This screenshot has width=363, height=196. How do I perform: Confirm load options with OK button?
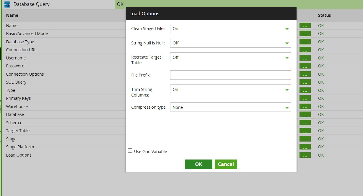(x=198, y=164)
